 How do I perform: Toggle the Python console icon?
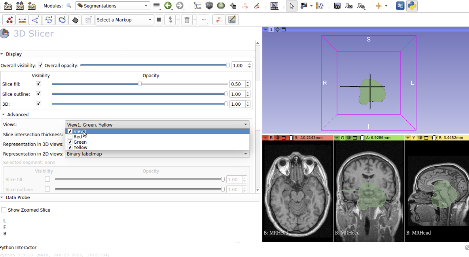(x=412, y=6)
